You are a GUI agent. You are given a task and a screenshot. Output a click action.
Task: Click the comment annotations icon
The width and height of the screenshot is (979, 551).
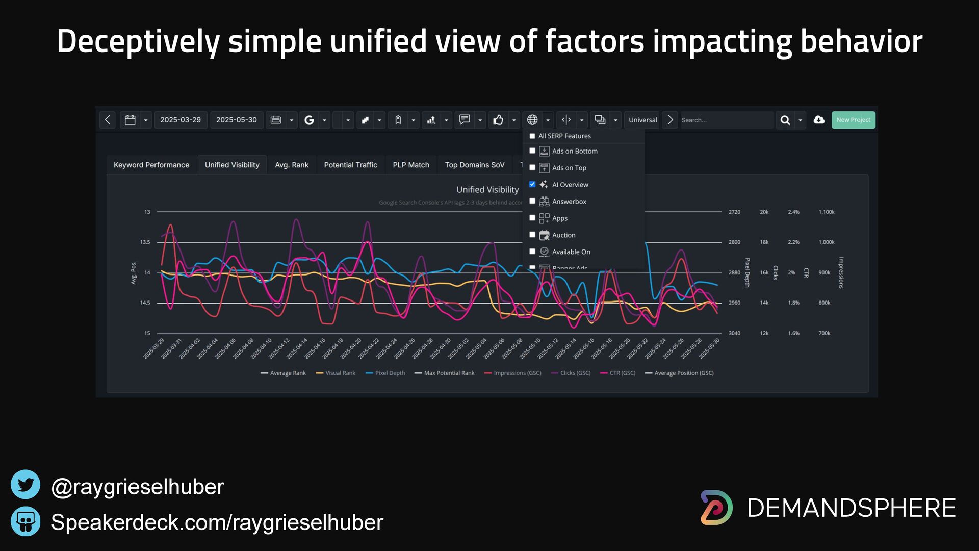pyautogui.click(x=465, y=120)
